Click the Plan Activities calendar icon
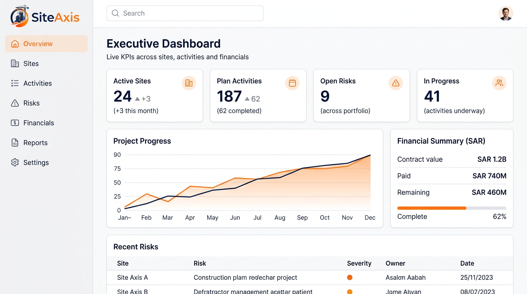 [292, 83]
